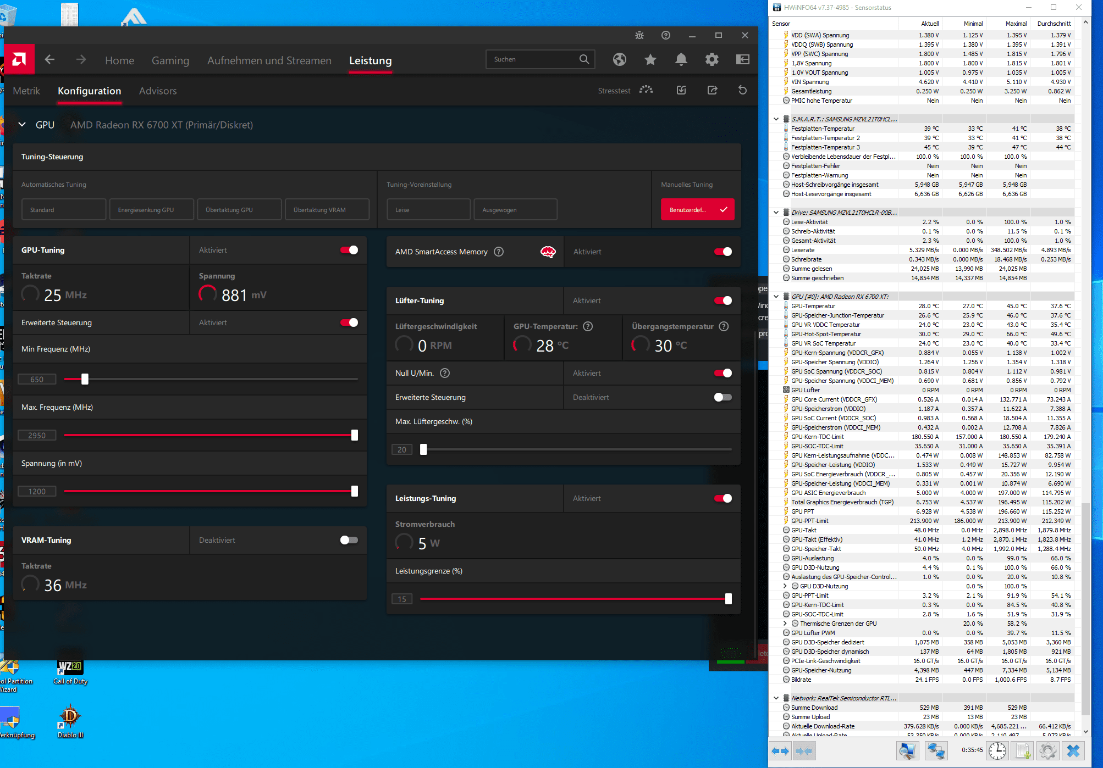
Task: Open the bug report icon
Action: [x=639, y=35]
